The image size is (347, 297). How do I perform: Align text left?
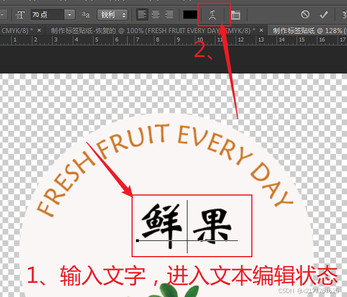tap(142, 15)
